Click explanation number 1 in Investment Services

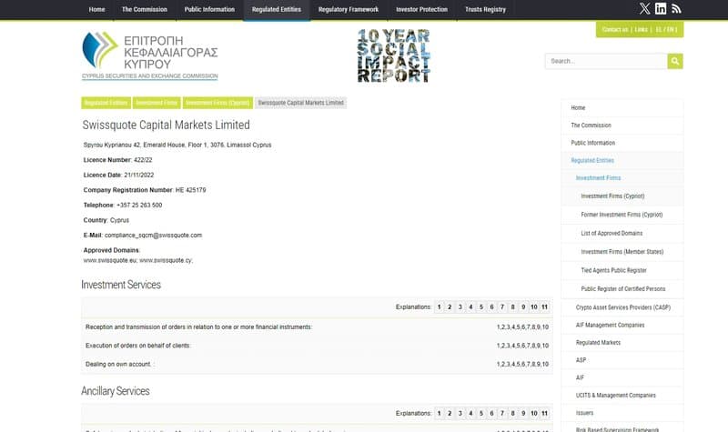click(440, 307)
